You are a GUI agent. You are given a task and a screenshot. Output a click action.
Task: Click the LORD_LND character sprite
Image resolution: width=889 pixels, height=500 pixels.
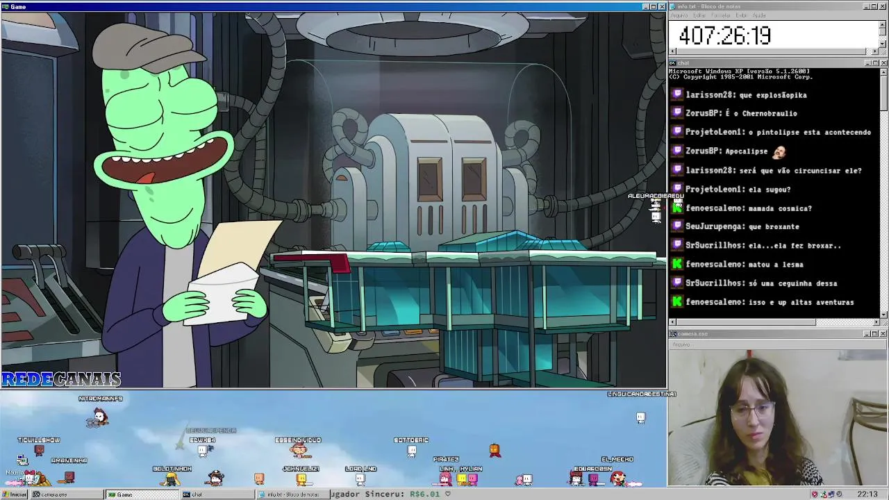coord(360,478)
